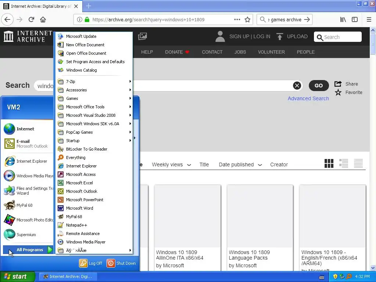Open Windows 10 1809 Language Packs thumbnail
This screenshot has width=376, height=282.
pyautogui.click(x=260, y=216)
